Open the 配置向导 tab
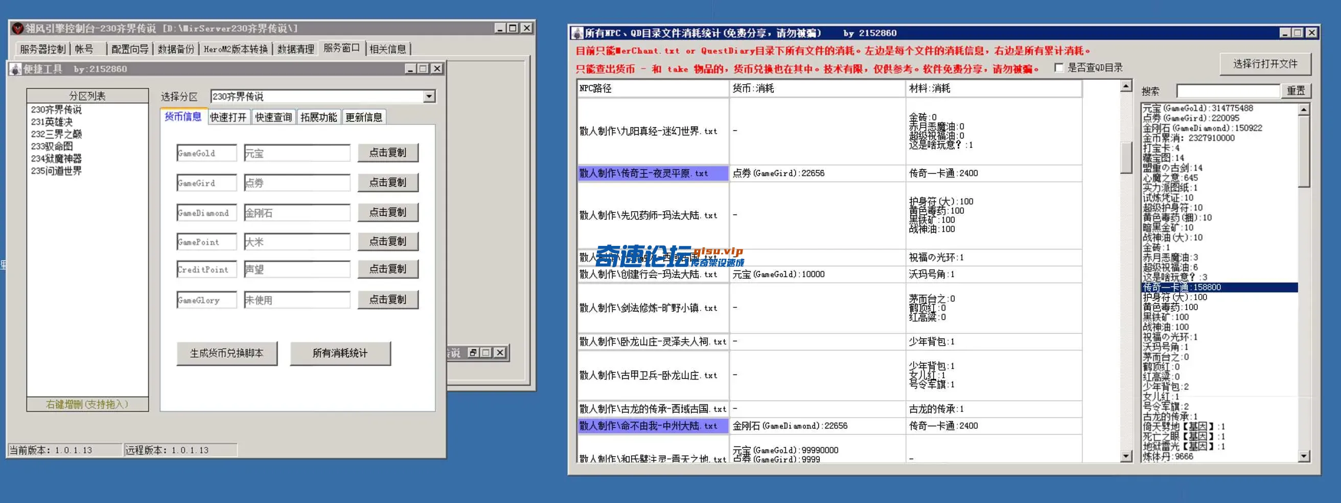This screenshot has height=503, width=1341. pyautogui.click(x=130, y=49)
